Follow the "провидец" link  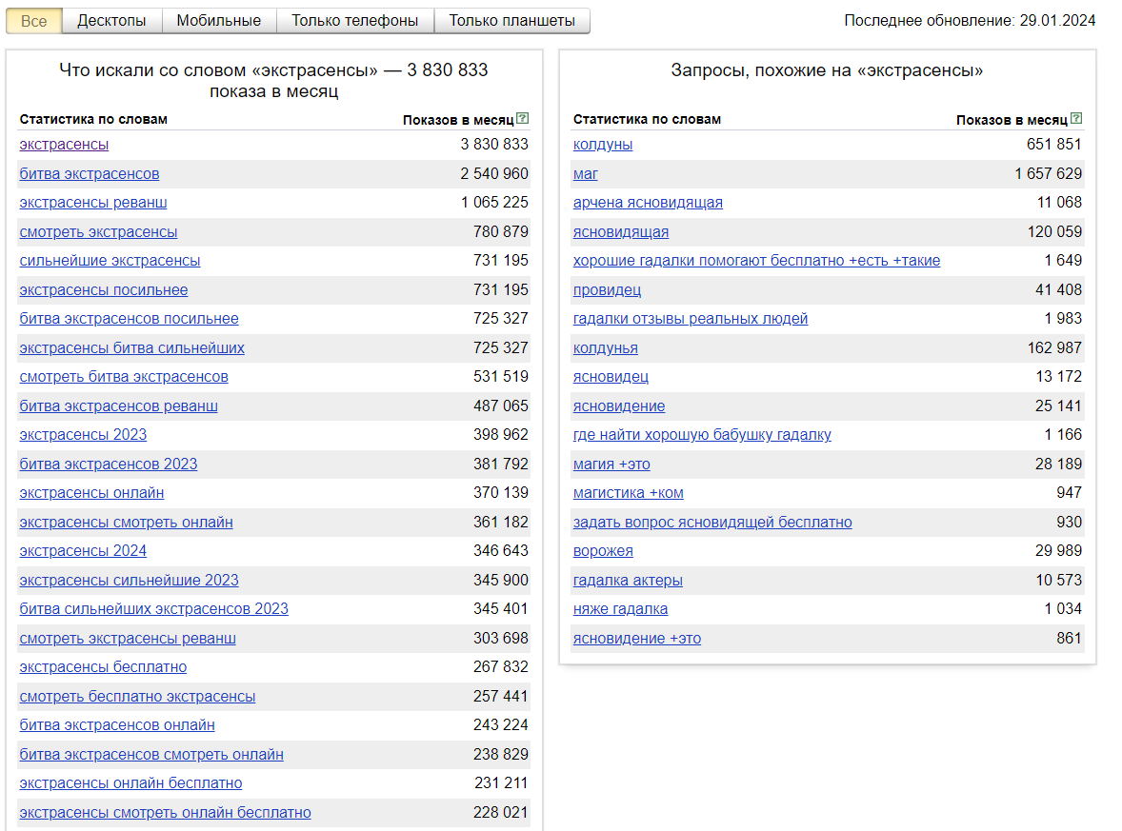(x=607, y=289)
